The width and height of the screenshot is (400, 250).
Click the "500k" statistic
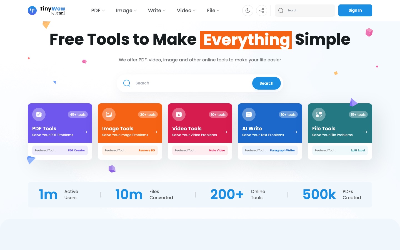(x=319, y=194)
